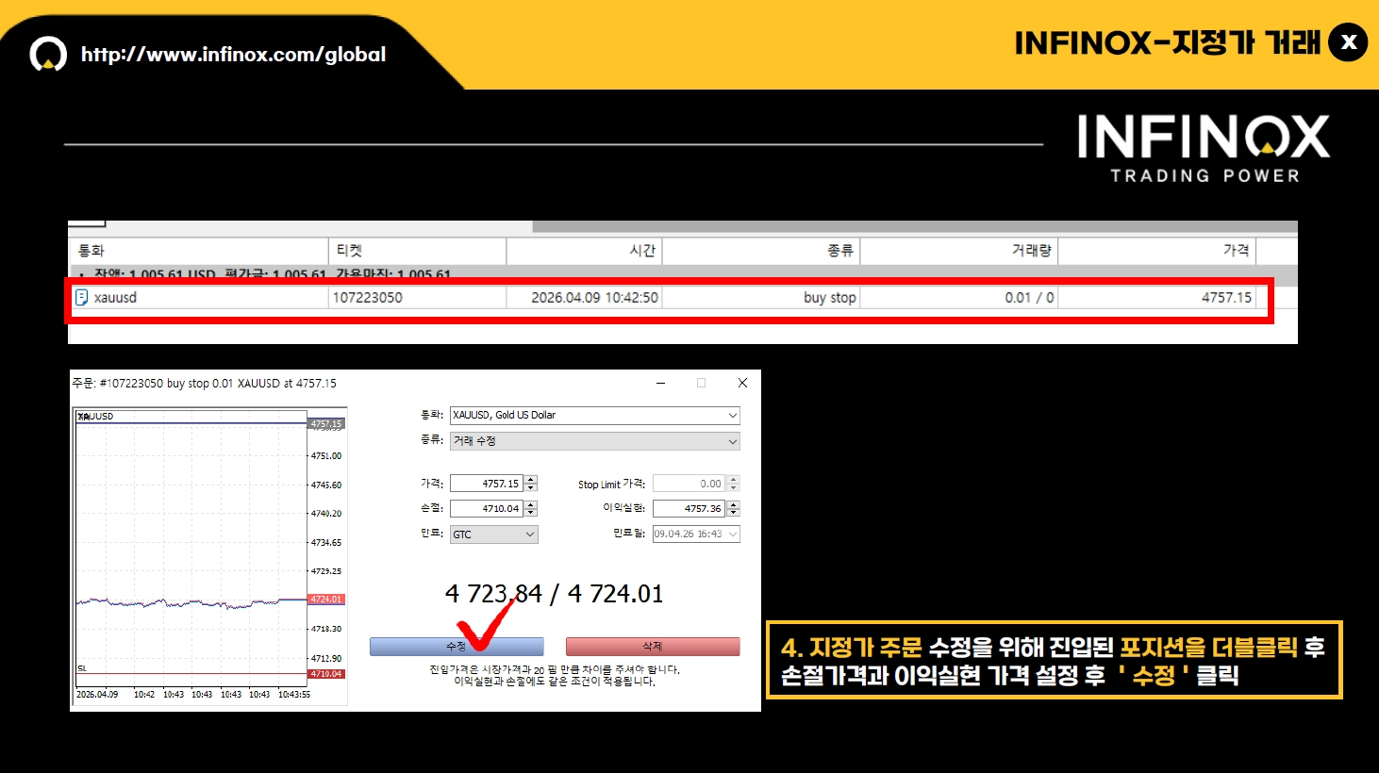Click the order icon beside xauusd row
Image resolution: width=1379 pixels, height=773 pixels.
click(81, 297)
